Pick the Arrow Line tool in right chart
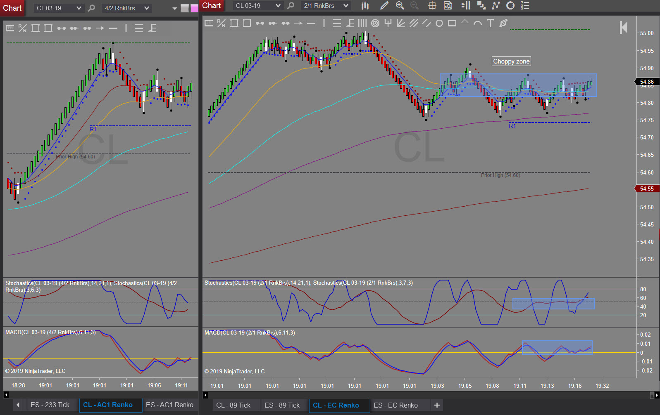This screenshot has width=660, height=415. [x=298, y=23]
